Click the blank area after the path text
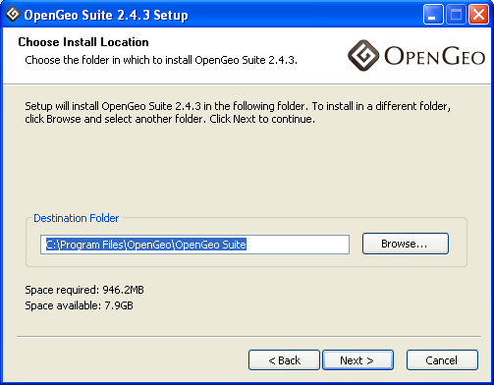The height and width of the screenshot is (385, 494). [x=298, y=245]
